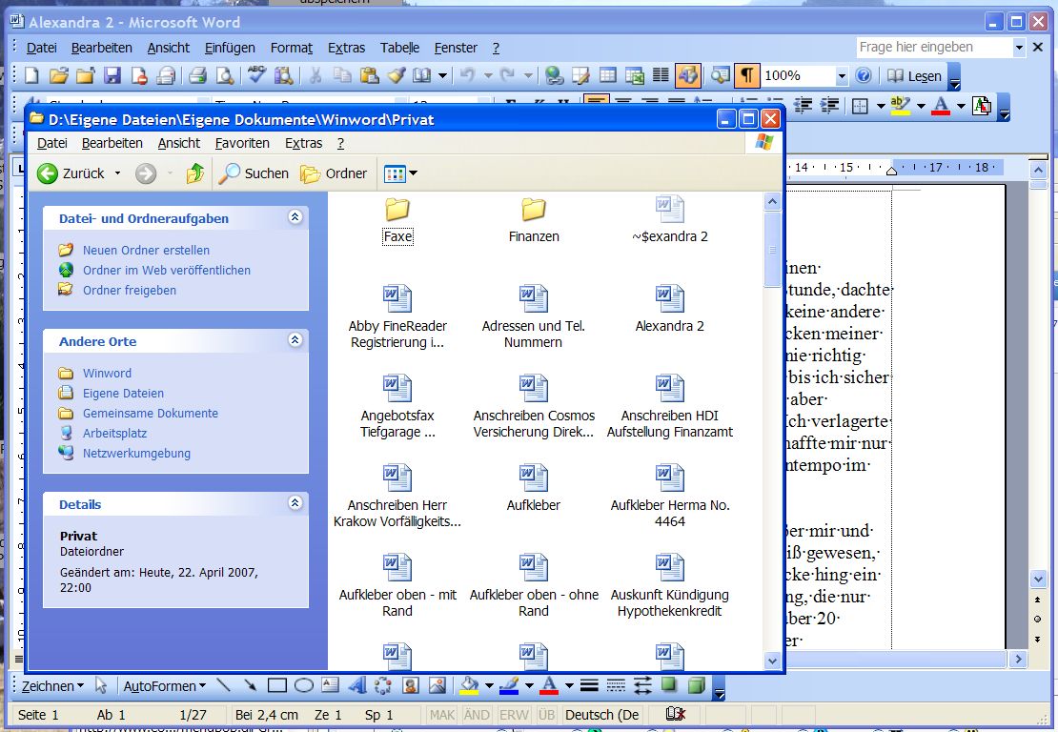Click Neuen Ordner erstellen link
The height and width of the screenshot is (732, 1058).
pyautogui.click(x=147, y=251)
